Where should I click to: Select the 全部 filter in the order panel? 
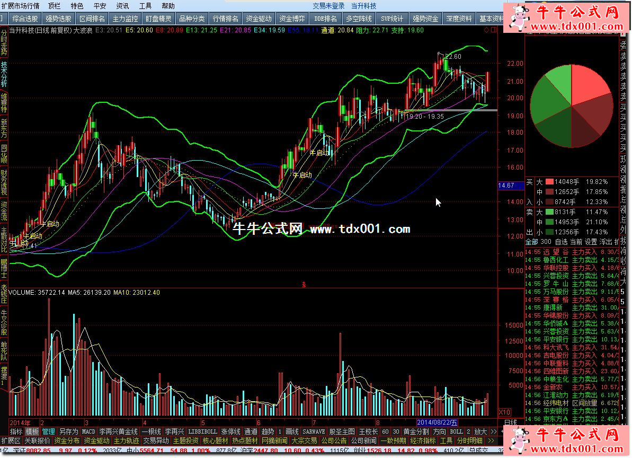pos(531,242)
